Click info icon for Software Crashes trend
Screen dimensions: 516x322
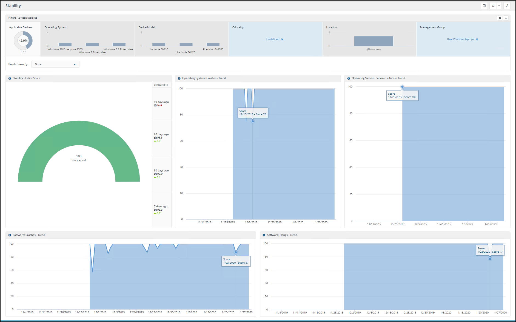coord(10,235)
